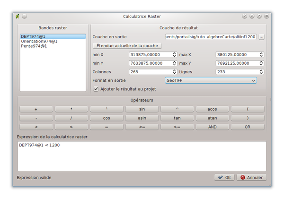Toggle 'Ajouter le résultat au projet' checkbox
Viewport: 284px width, 199px height.
pyautogui.click(x=96, y=89)
